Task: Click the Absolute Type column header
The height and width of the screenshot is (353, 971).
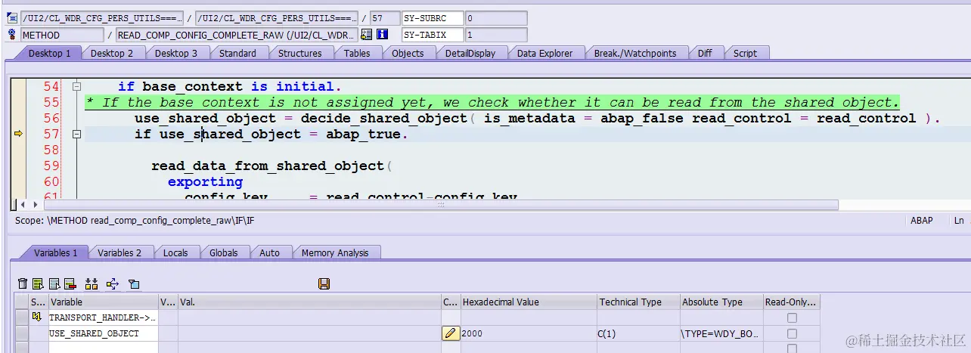Action: [721, 302]
